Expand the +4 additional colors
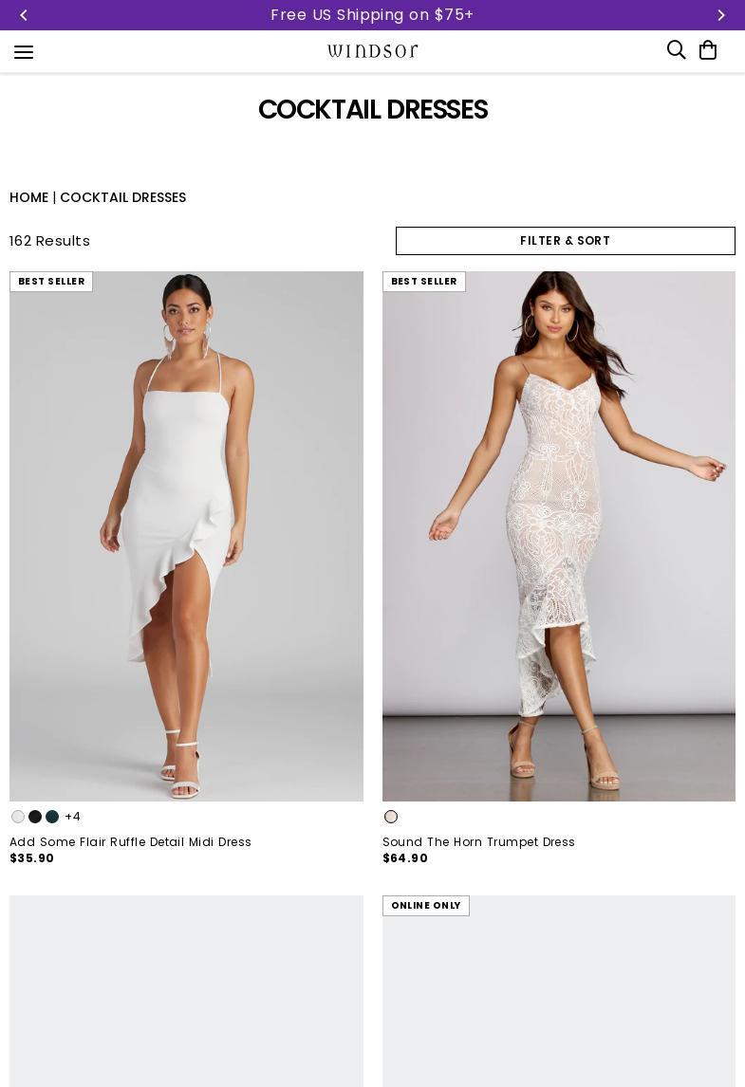Image resolution: width=745 pixels, height=1087 pixels. click(72, 817)
